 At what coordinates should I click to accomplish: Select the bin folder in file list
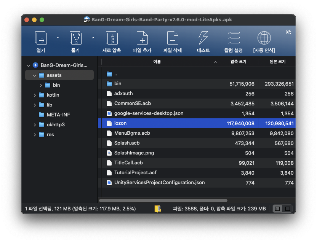pyautogui.click(x=197, y=84)
